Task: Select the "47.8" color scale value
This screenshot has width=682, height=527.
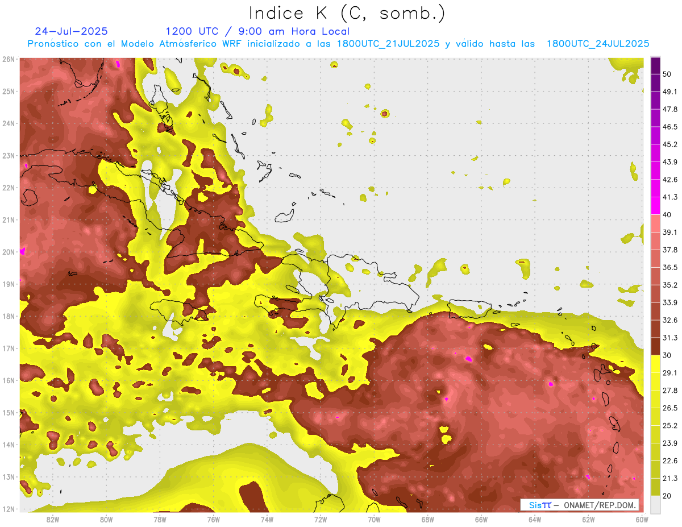Action: coord(670,109)
